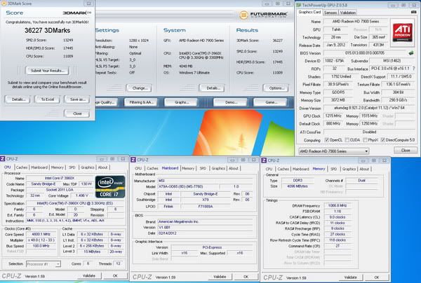Click the Driver Version field in GPU-Z
Viewport: 421px width, 283px height.
click(369, 108)
